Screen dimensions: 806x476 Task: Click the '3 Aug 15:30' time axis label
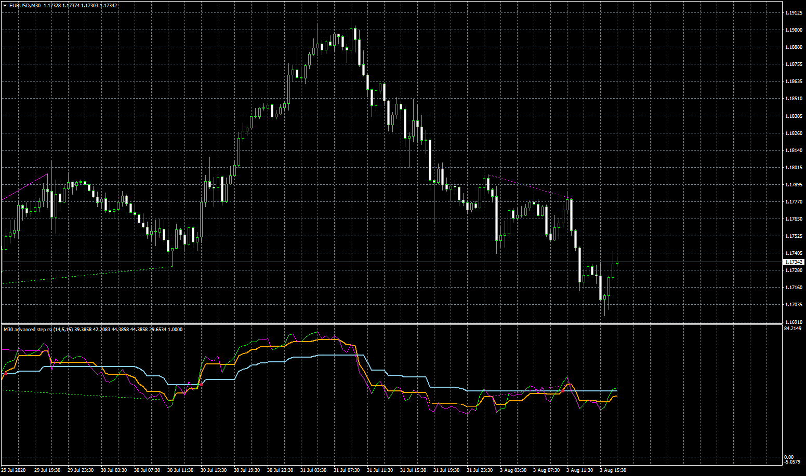tap(613, 470)
